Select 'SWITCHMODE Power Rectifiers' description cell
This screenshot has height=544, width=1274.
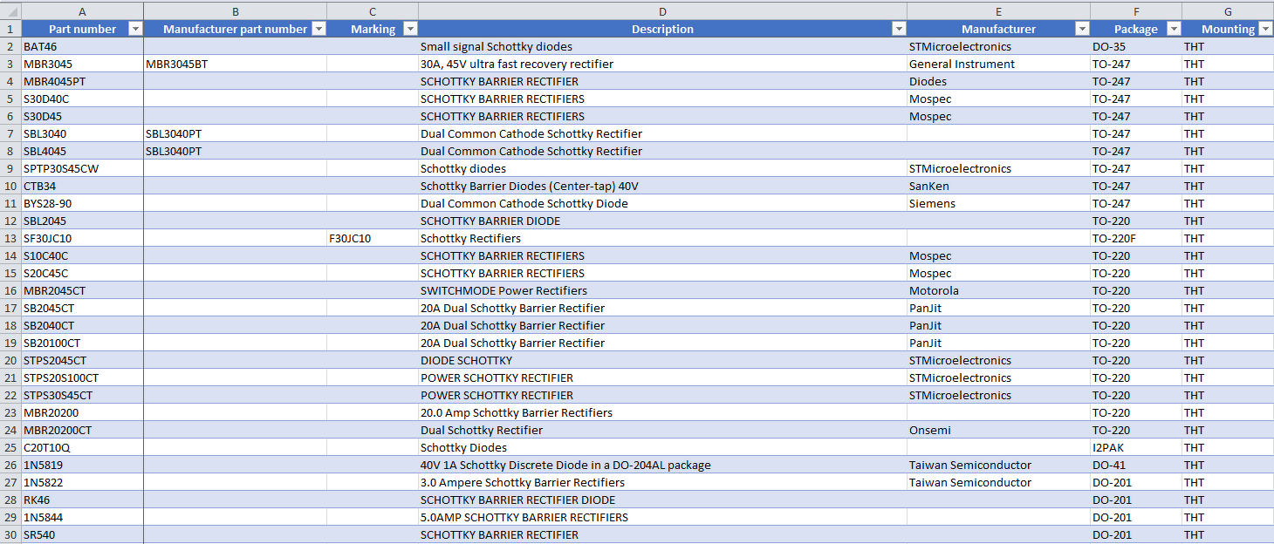point(663,290)
